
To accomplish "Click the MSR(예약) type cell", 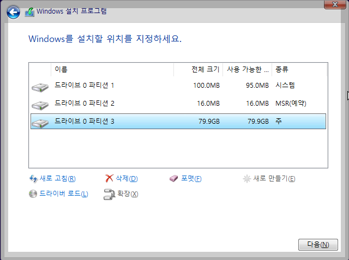I will click(x=291, y=104).
